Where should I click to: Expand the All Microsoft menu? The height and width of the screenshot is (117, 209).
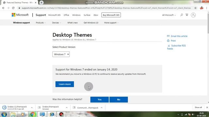[169, 15]
